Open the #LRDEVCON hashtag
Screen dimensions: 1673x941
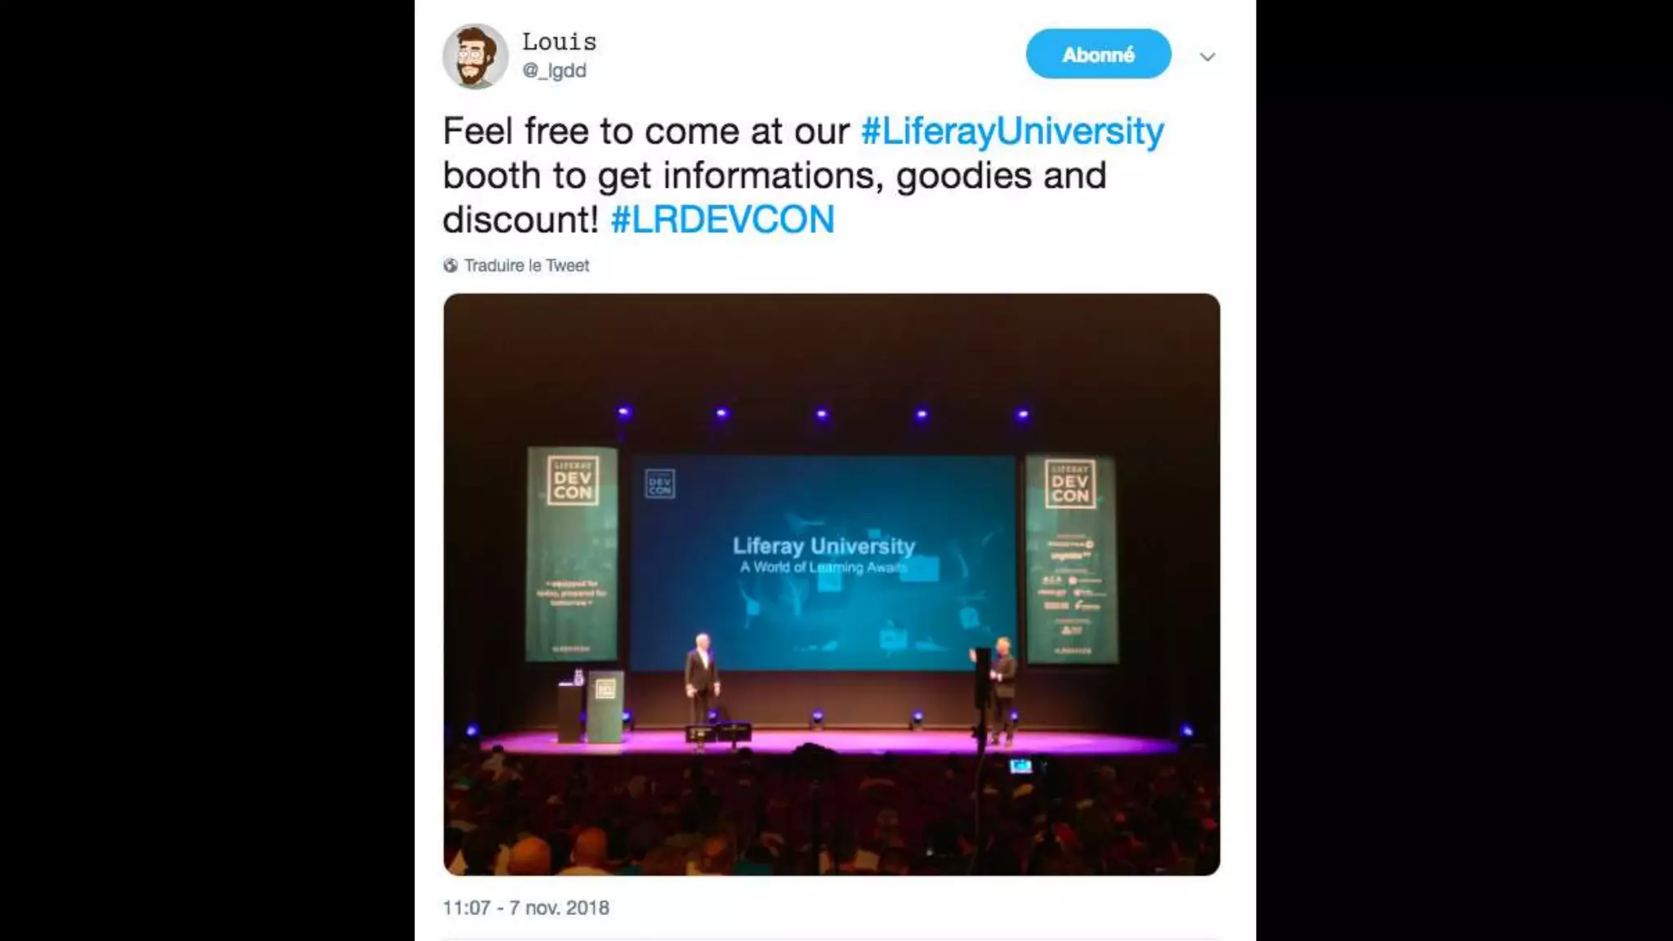(722, 219)
